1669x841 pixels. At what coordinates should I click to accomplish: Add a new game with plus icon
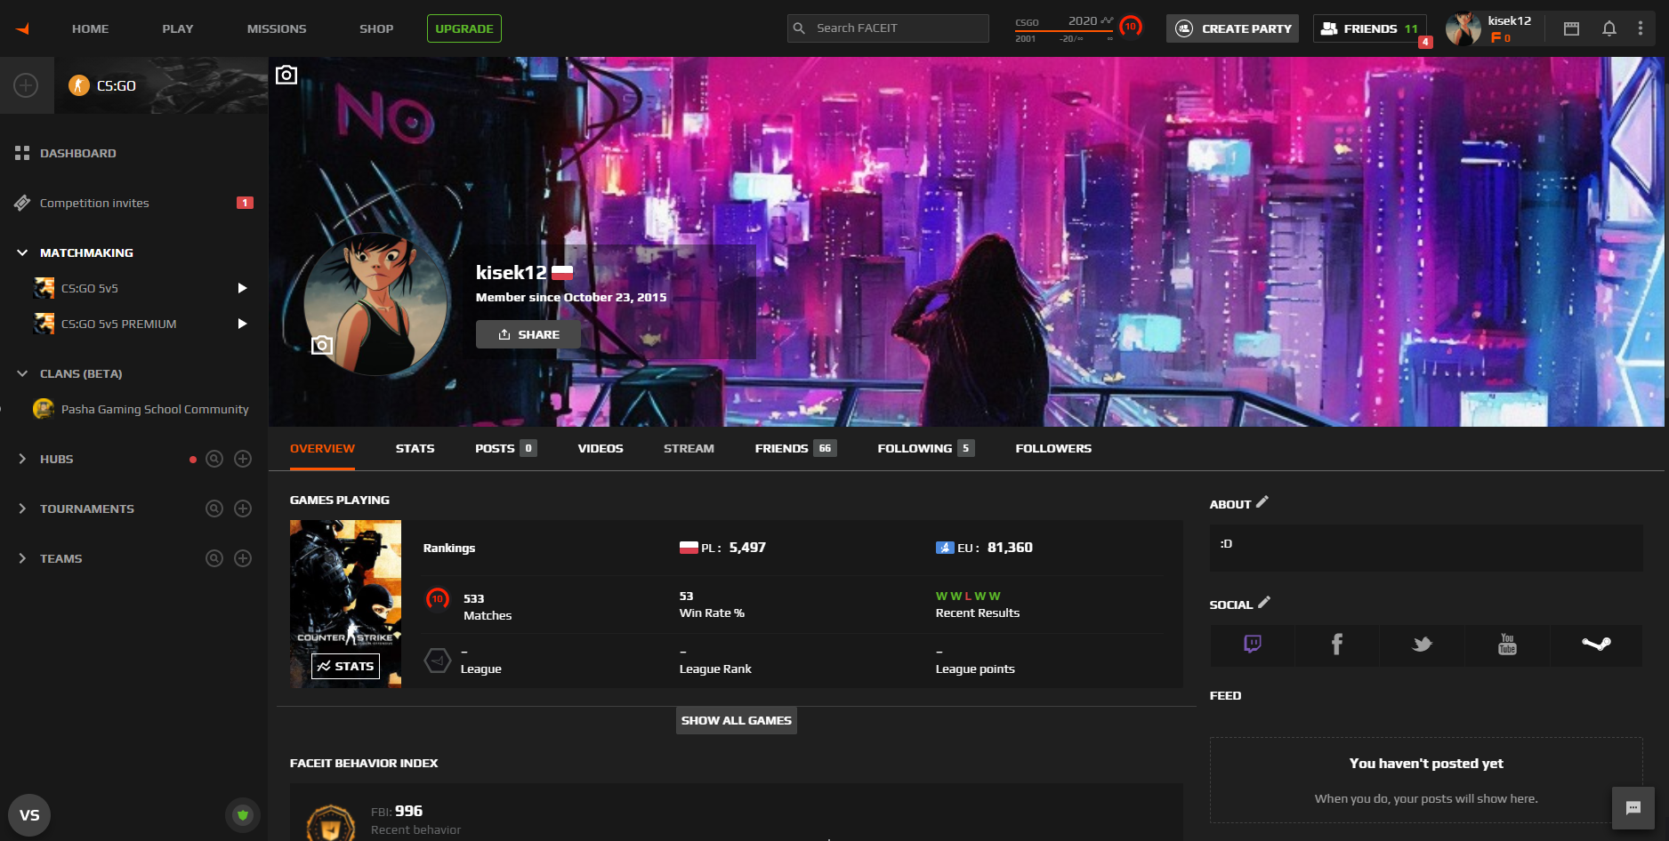coord(26,85)
